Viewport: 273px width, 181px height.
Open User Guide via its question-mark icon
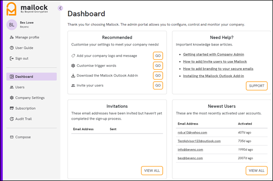pyautogui.click(x=12, y=48)
